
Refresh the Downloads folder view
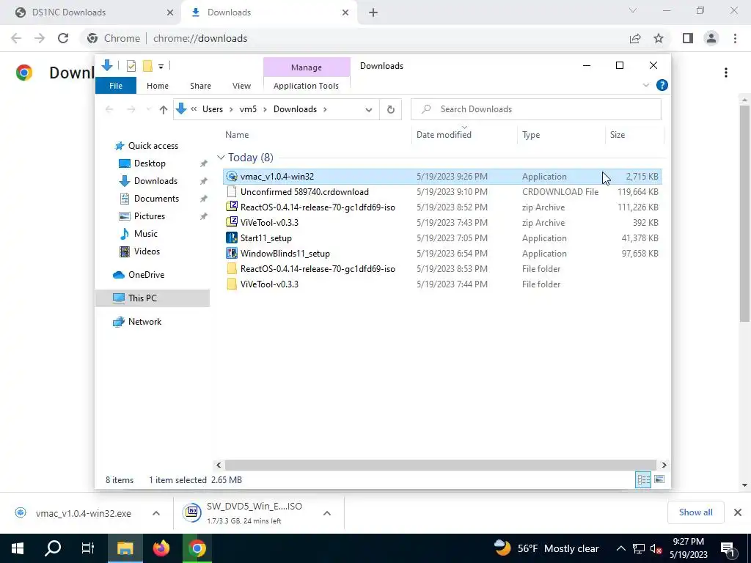tap(391, 110)
